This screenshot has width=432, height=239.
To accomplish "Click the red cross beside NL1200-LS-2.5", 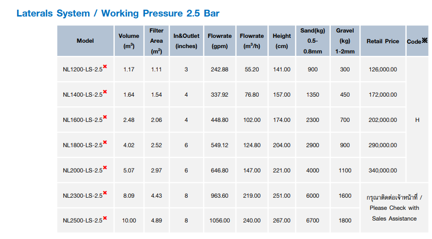I will [x=105, y=67].
